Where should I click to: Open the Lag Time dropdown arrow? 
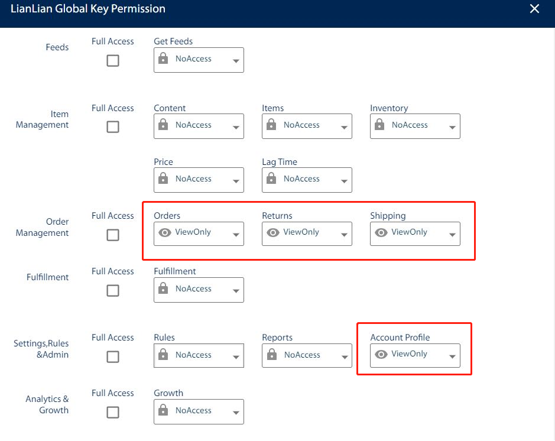tap(344, 181)
